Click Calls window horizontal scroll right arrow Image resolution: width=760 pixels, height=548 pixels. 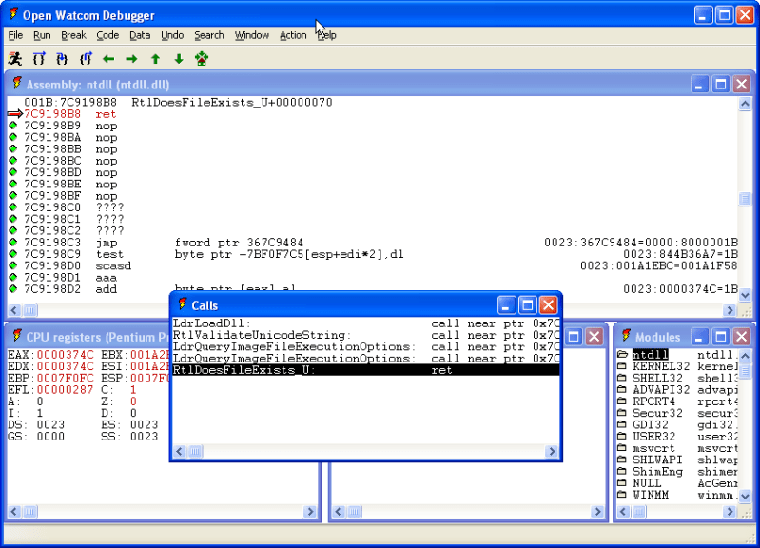coord(552,452)
